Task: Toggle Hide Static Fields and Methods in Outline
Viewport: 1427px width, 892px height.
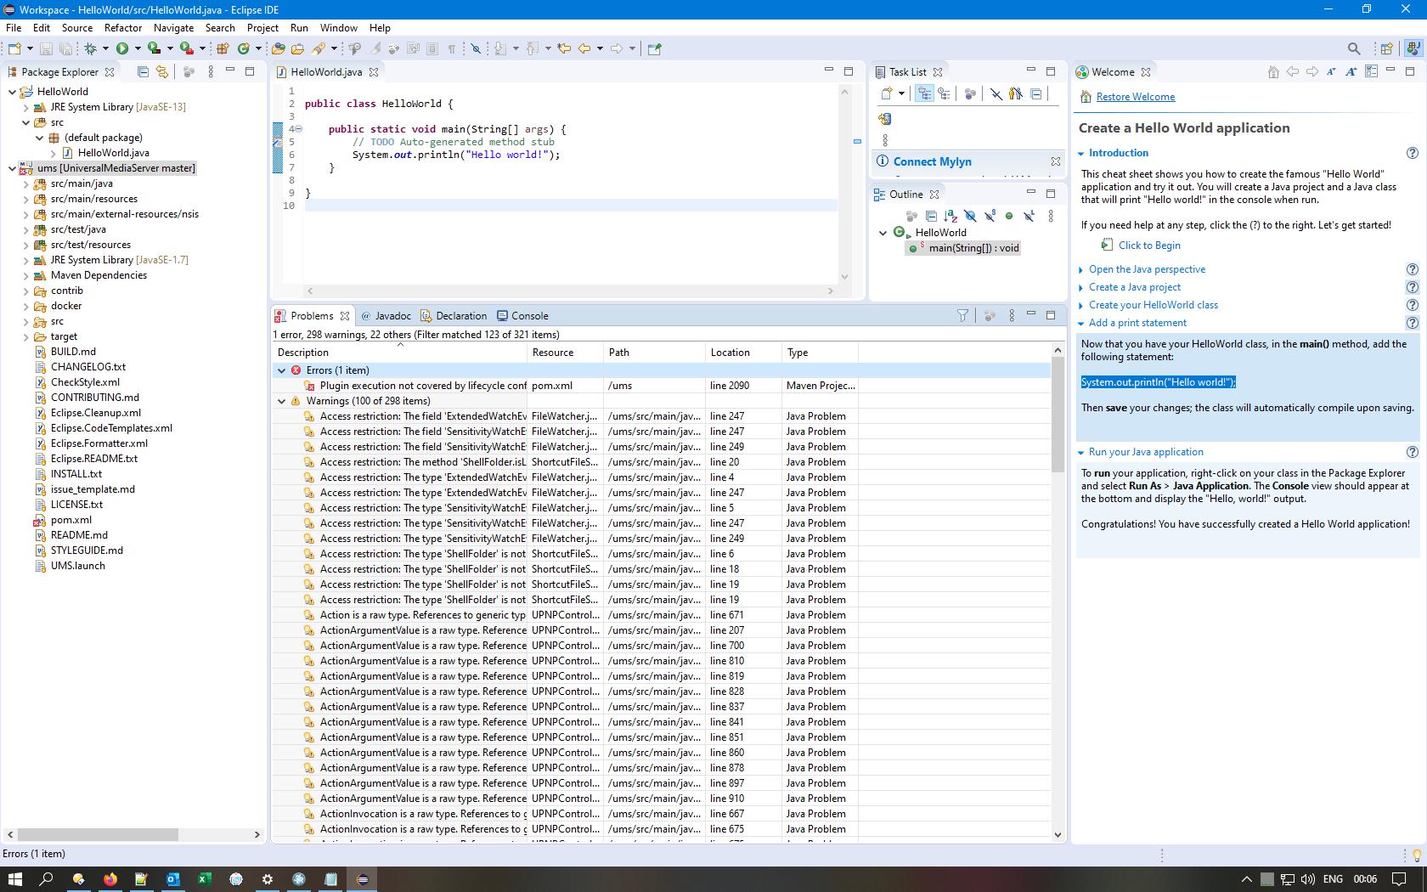Action: click(990, 216)
